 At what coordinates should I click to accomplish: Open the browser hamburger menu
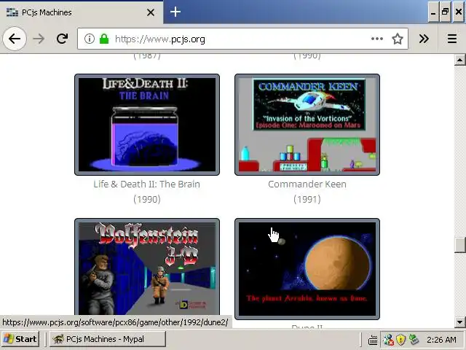pos(452,39)
